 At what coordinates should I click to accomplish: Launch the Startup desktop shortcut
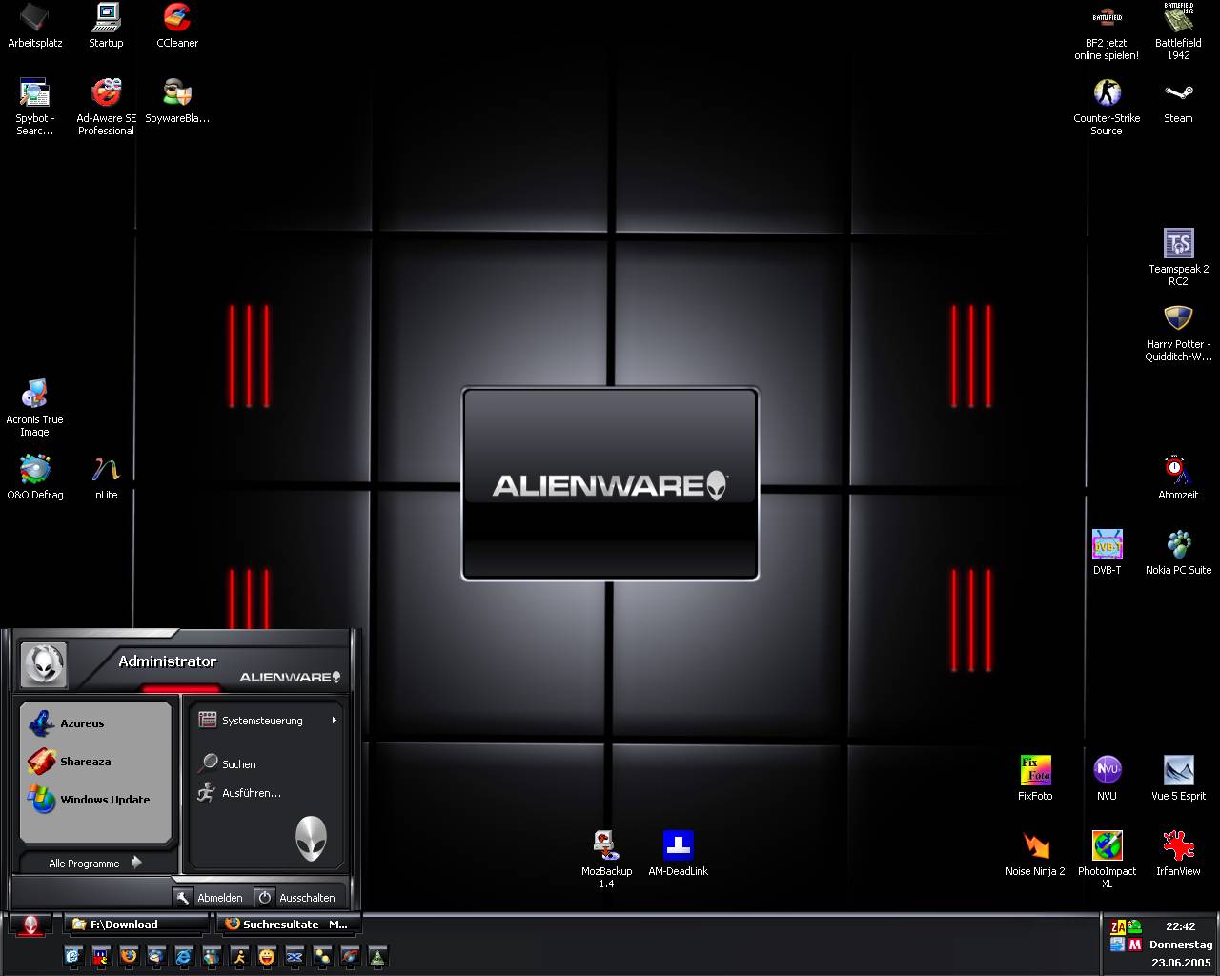pos(106,26)
